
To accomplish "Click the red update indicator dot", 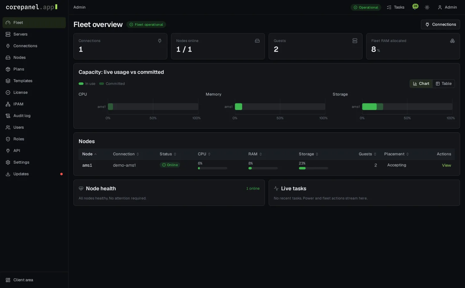I will coord(61,174).
